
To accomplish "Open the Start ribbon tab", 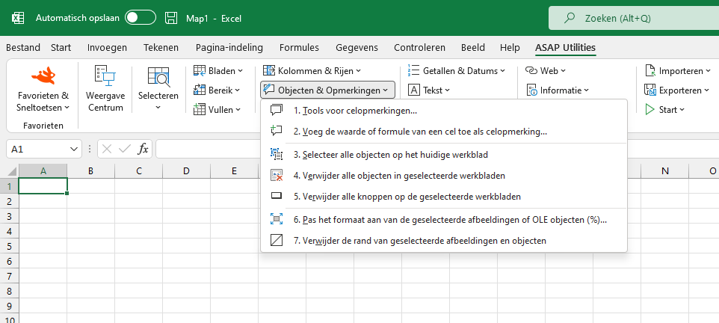I will (61, 47).
